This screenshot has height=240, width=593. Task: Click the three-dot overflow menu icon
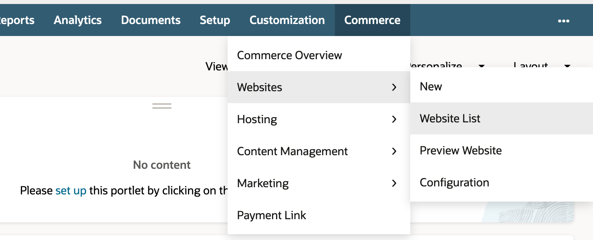(x=563, y=21)
